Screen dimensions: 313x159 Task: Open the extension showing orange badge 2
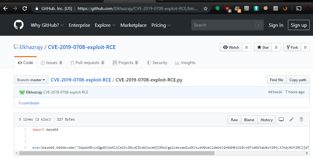pyautogui.click(x=237, y=9)
